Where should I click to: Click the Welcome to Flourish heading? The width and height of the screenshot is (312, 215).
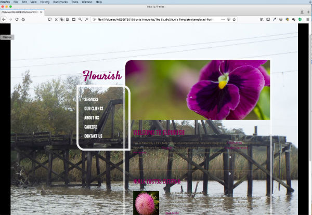click(159, 132)
